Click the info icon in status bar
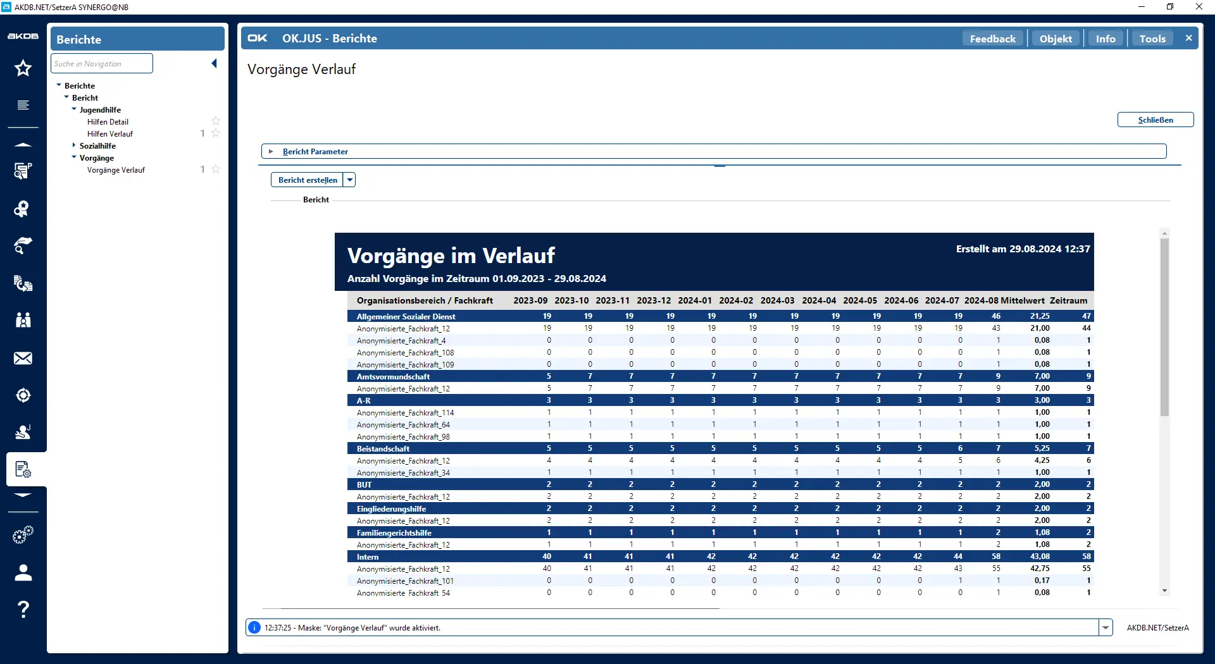 [254, 627]
